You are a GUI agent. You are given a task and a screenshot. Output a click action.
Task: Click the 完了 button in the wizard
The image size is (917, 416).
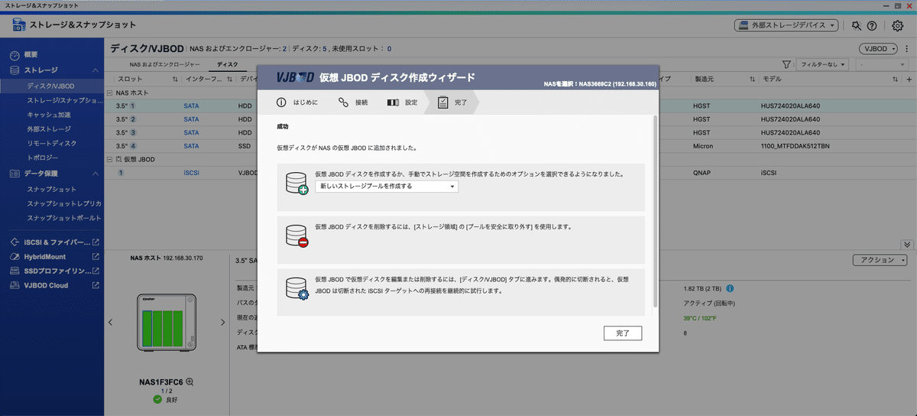tap(622, 333)
